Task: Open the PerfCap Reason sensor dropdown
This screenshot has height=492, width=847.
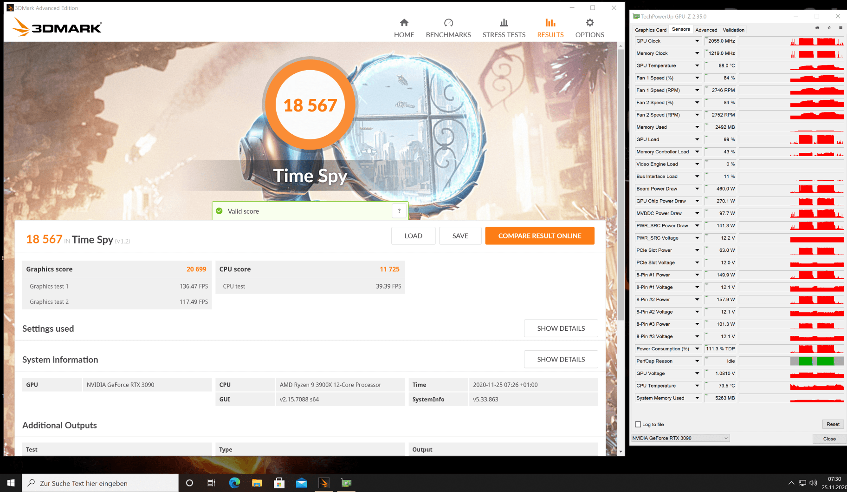Action: click(x=697, y=361)
